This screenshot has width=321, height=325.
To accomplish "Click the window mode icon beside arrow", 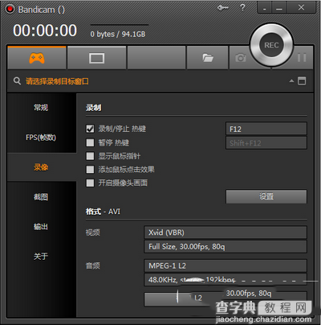I will point(302,80).
